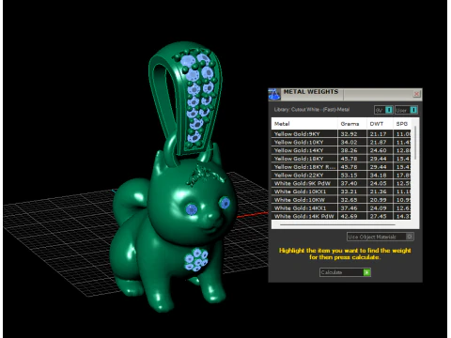Click the Metal Weights scale icon

point(274,94)
